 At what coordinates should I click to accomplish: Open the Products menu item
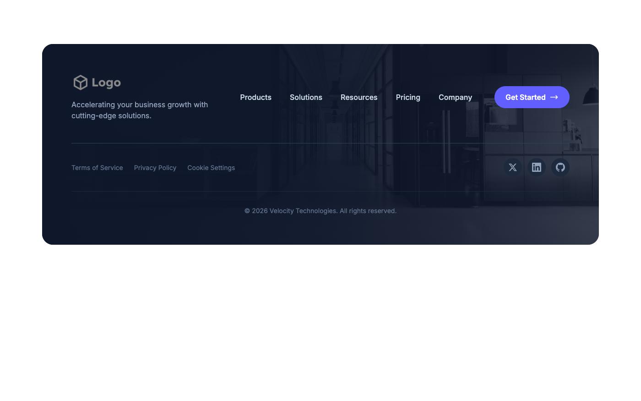coord(255,97)
